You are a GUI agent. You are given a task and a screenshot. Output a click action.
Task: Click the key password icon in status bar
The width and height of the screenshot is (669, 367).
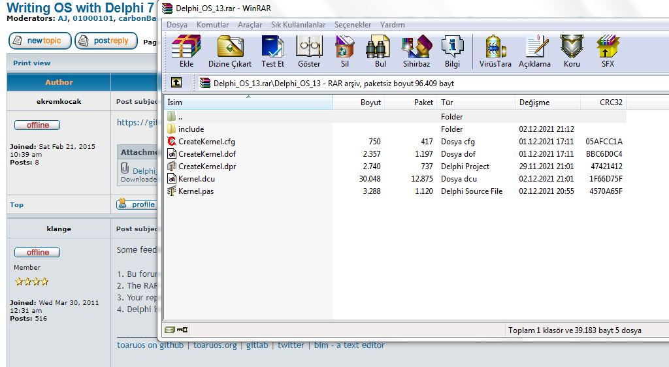(183, 330)
